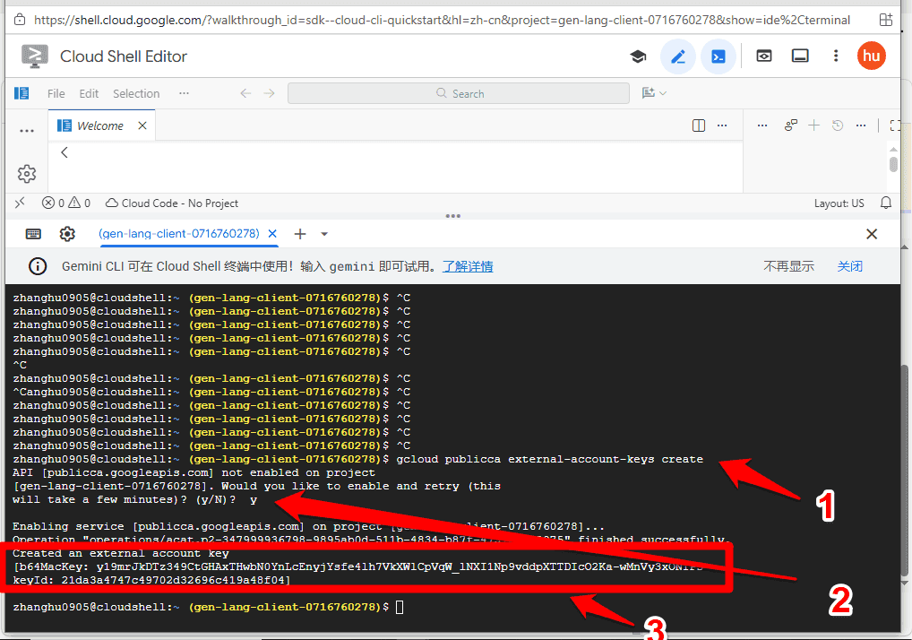Image resolution: width=912 pixels, height=640 pixels.
Task: Open terminal settings gear icon
Action: (x=67, y=234)
